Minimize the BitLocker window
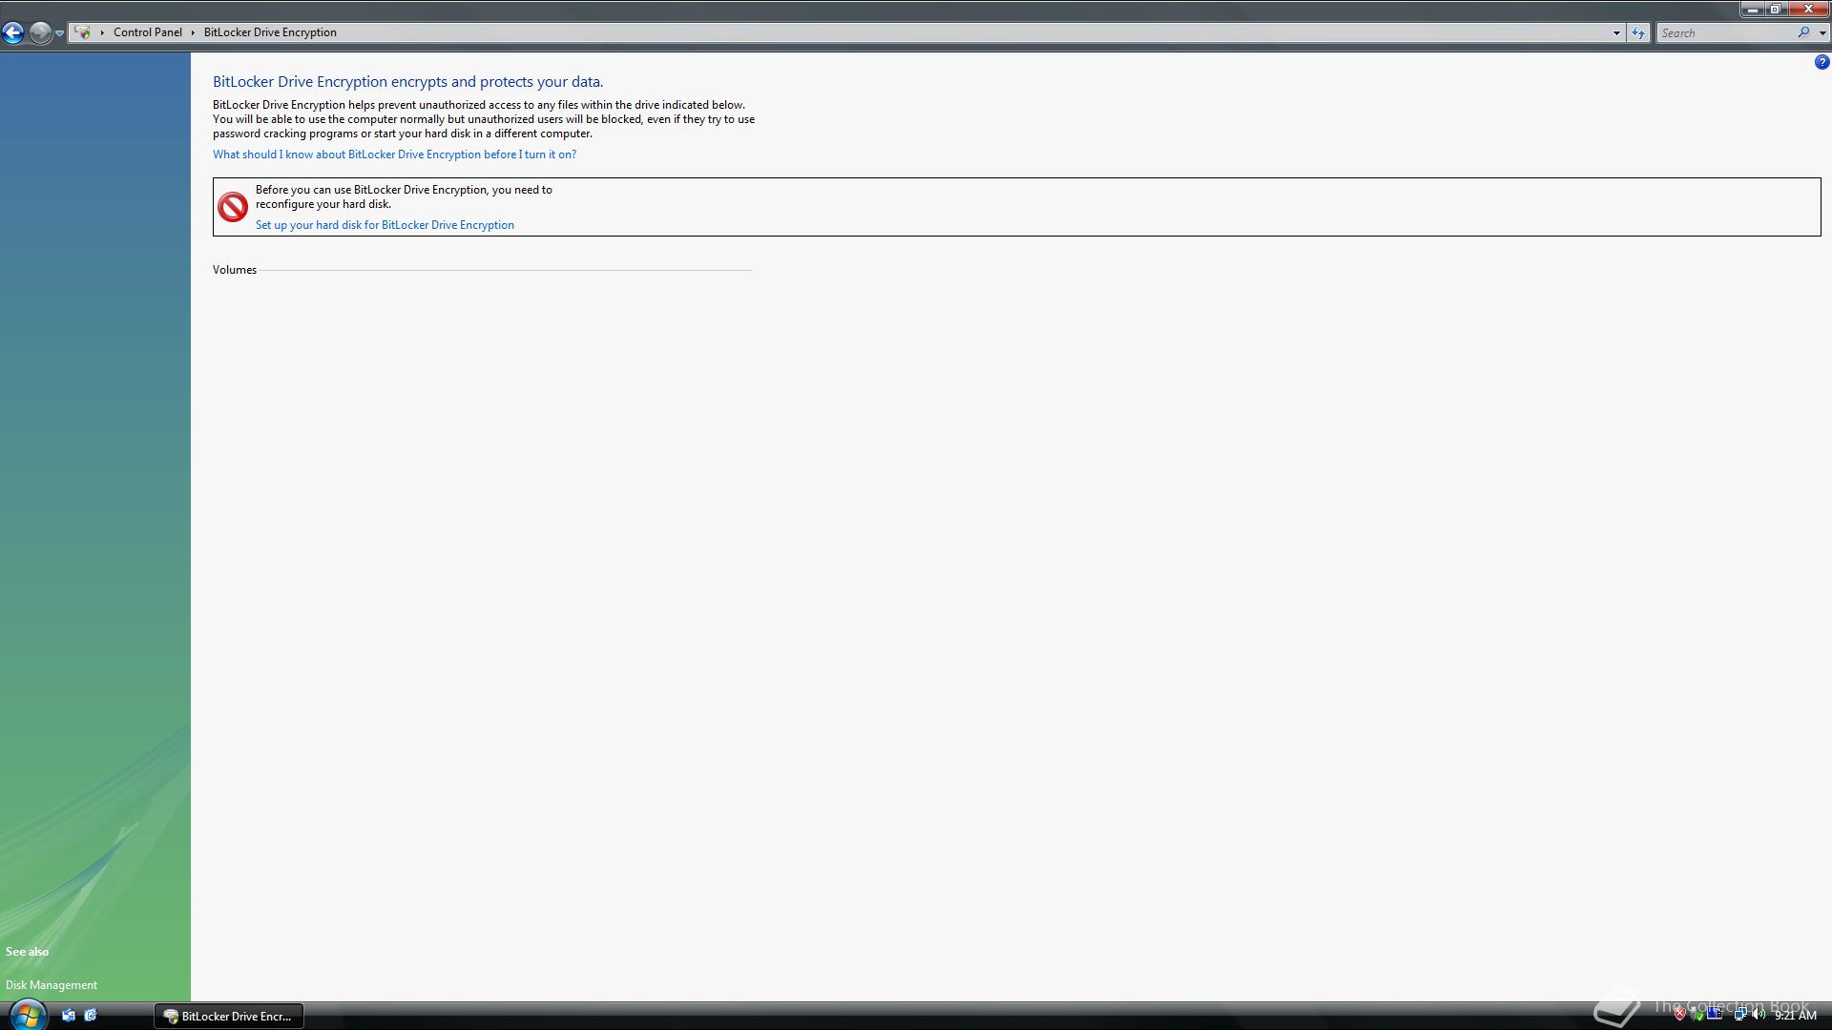 point(1752,10)
